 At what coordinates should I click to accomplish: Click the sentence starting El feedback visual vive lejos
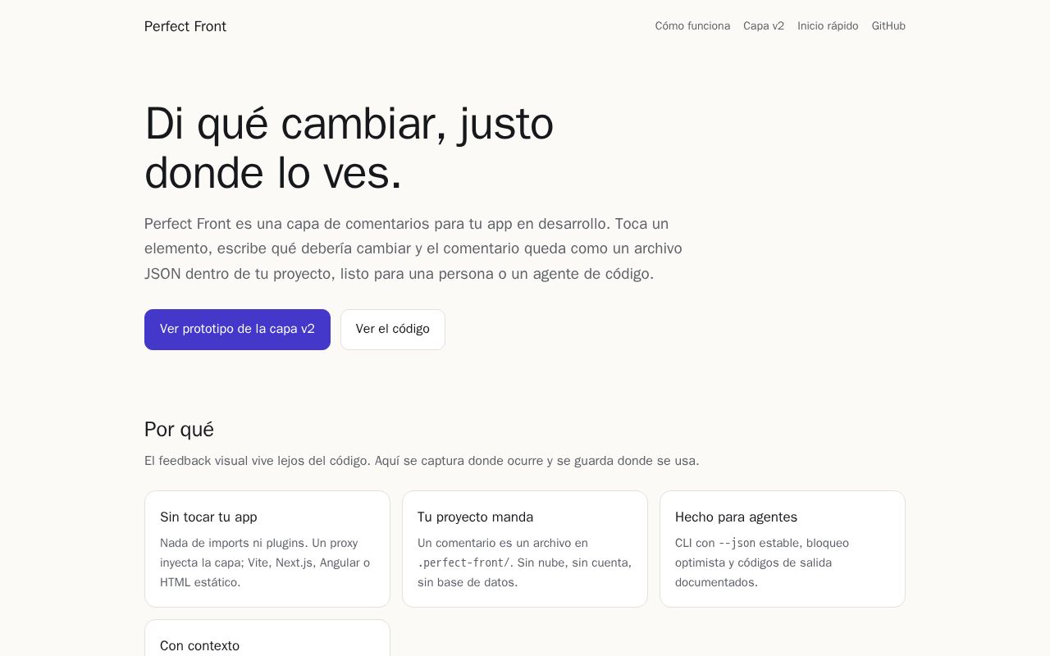pos(422,461)
